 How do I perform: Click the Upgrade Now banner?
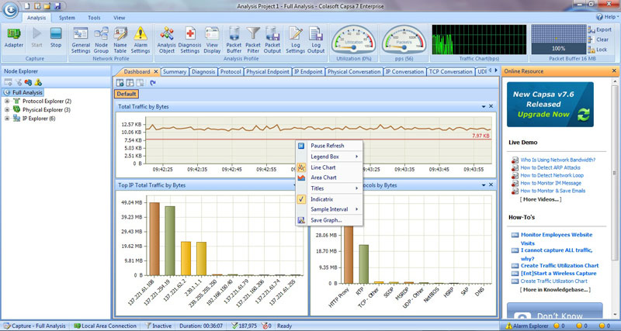550,105
